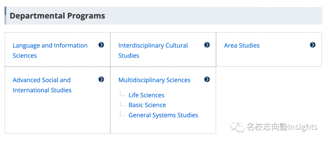Click the blue accent bar beside the heading
328x142 pixels.
(5, 16)
